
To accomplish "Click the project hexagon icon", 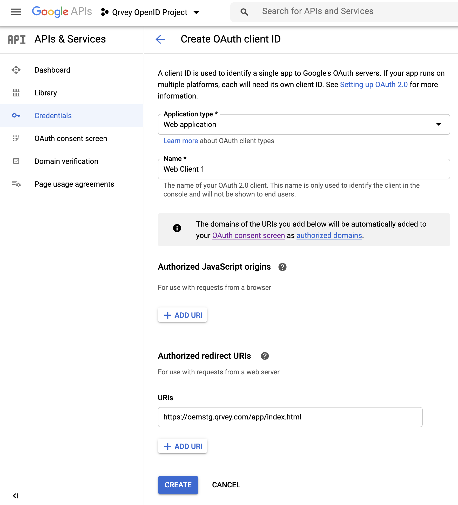I will (x=105, y=12).
